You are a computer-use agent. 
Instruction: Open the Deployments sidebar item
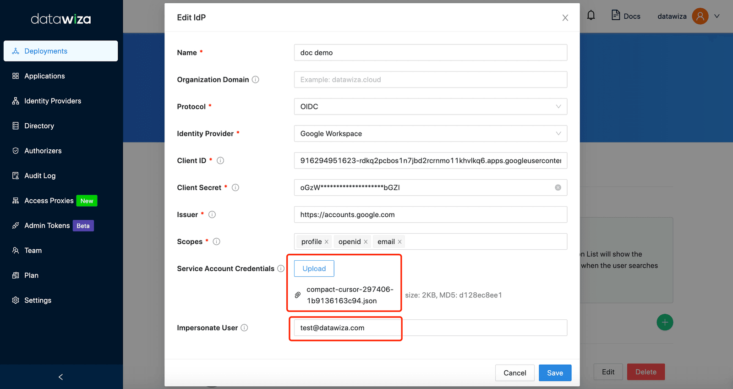(60, 51)
